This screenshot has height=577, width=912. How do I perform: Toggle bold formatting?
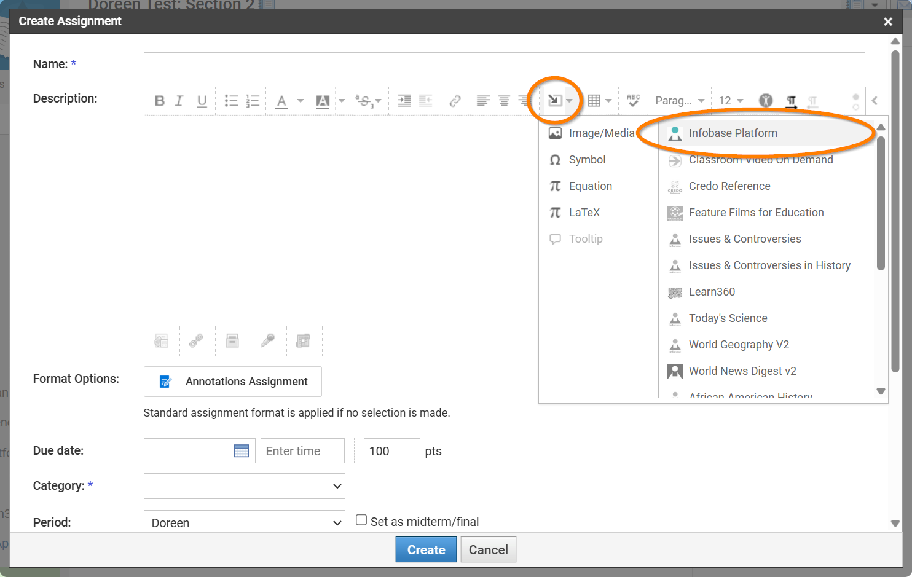tap(159, 101)
